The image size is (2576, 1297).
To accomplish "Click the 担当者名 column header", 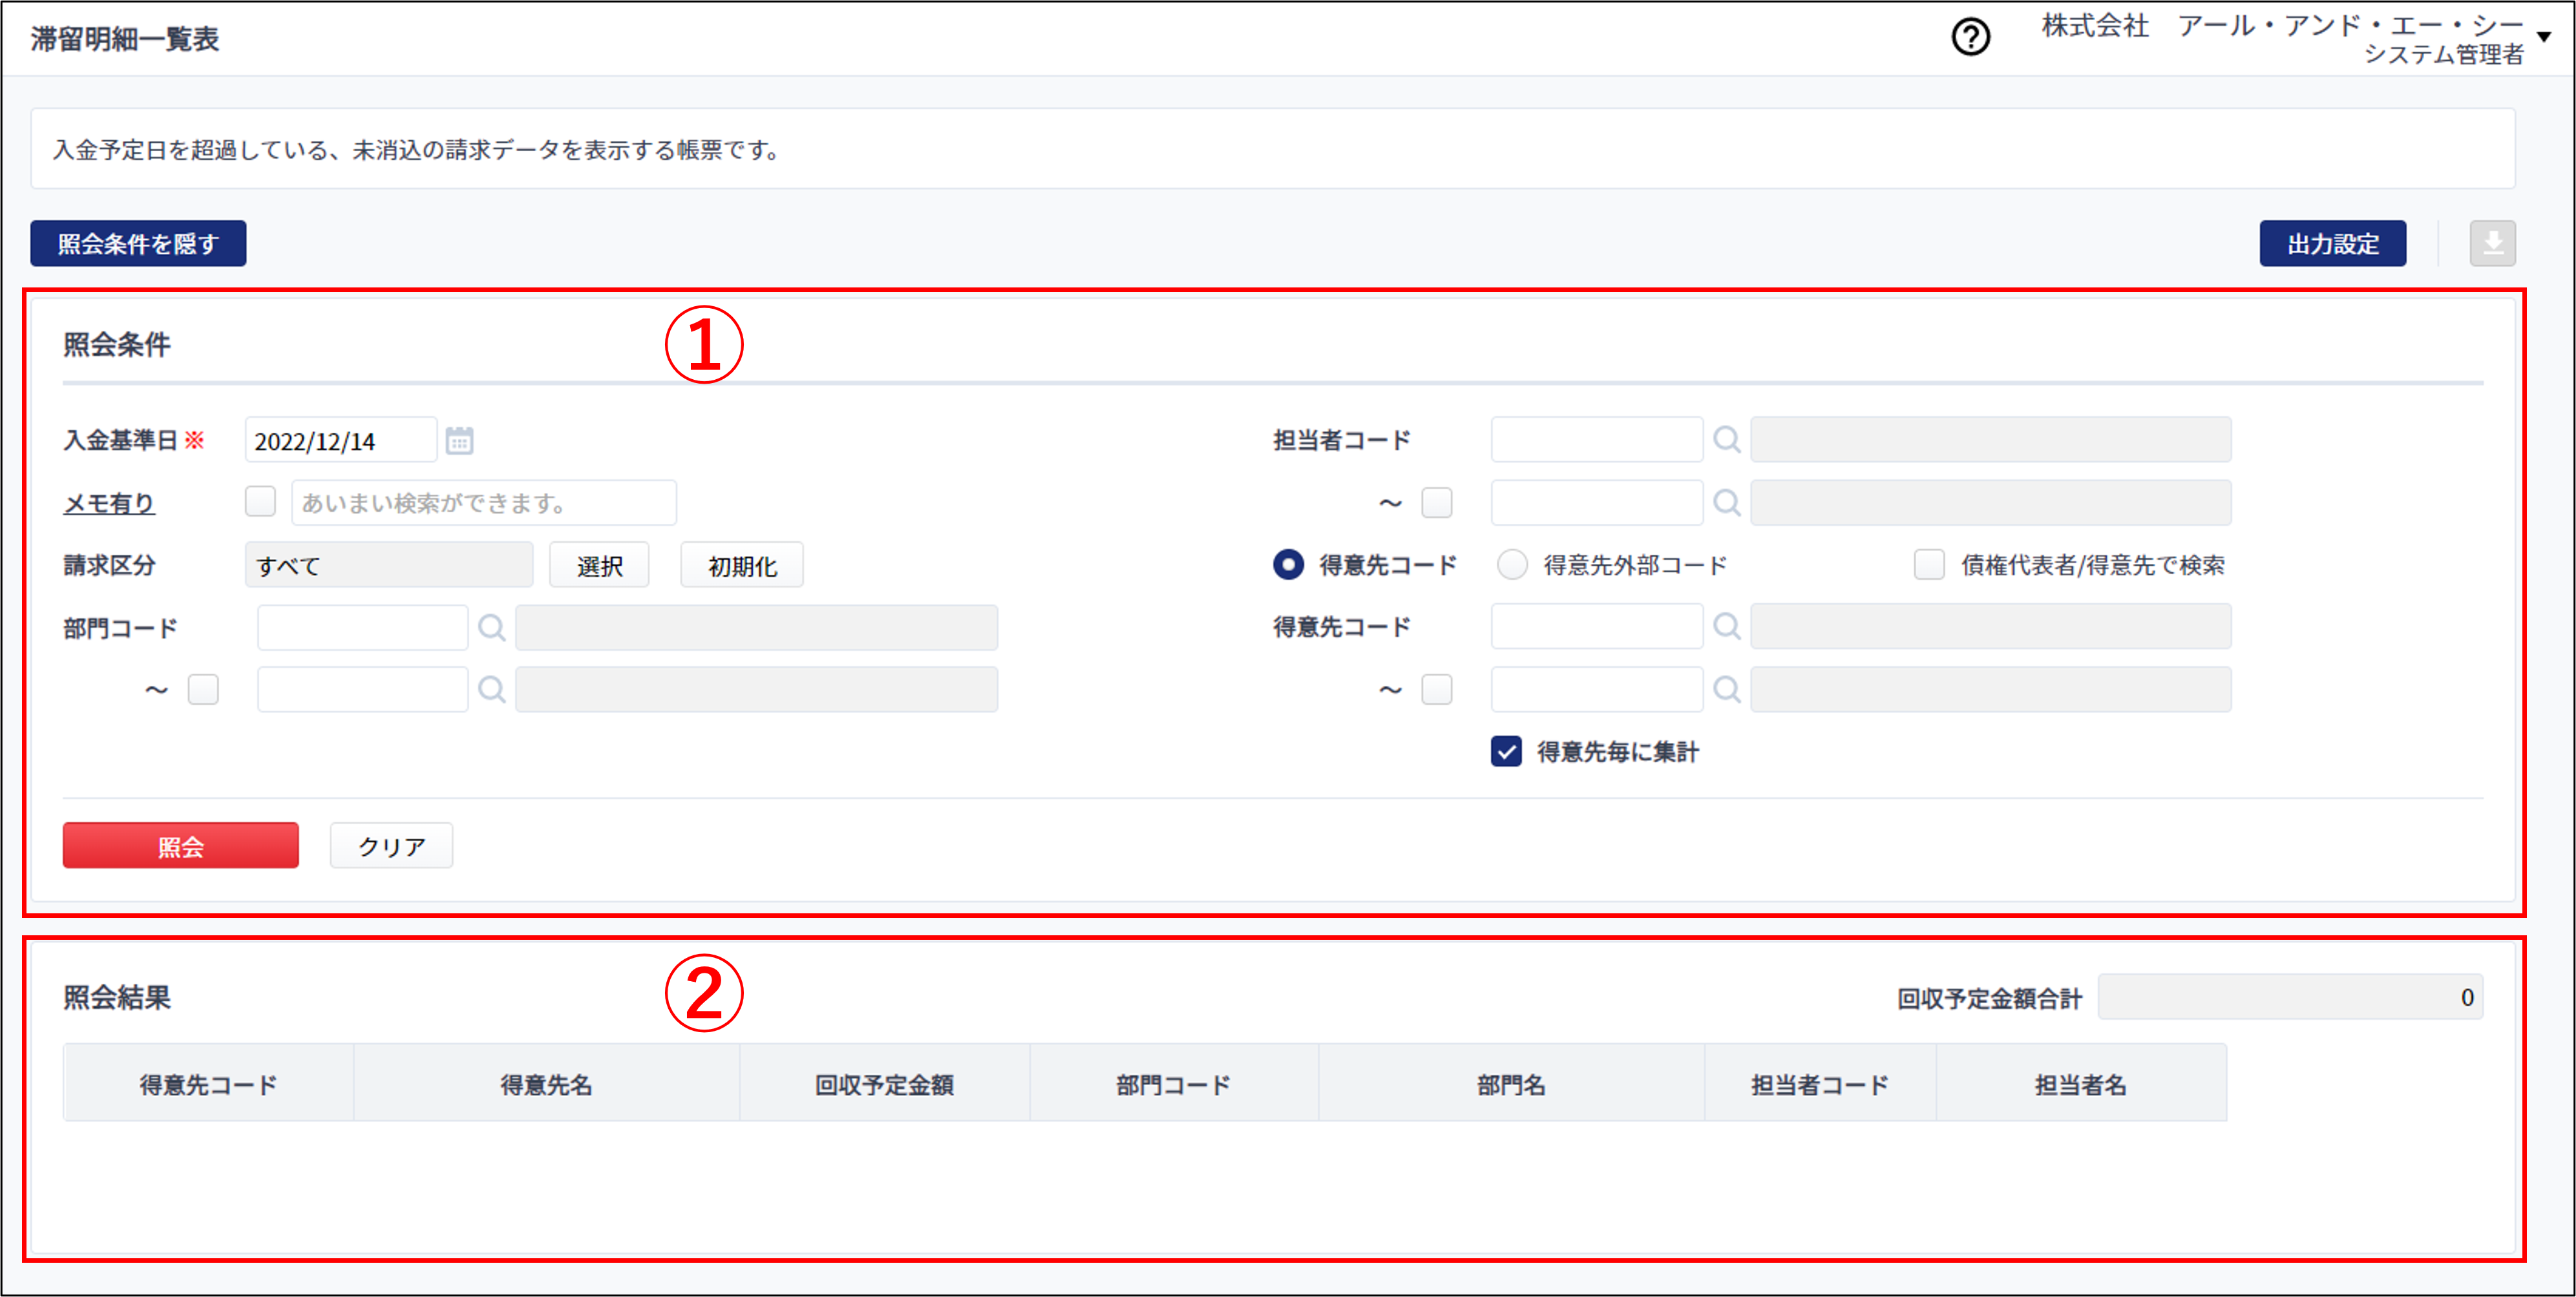I will point(2081,1084).
